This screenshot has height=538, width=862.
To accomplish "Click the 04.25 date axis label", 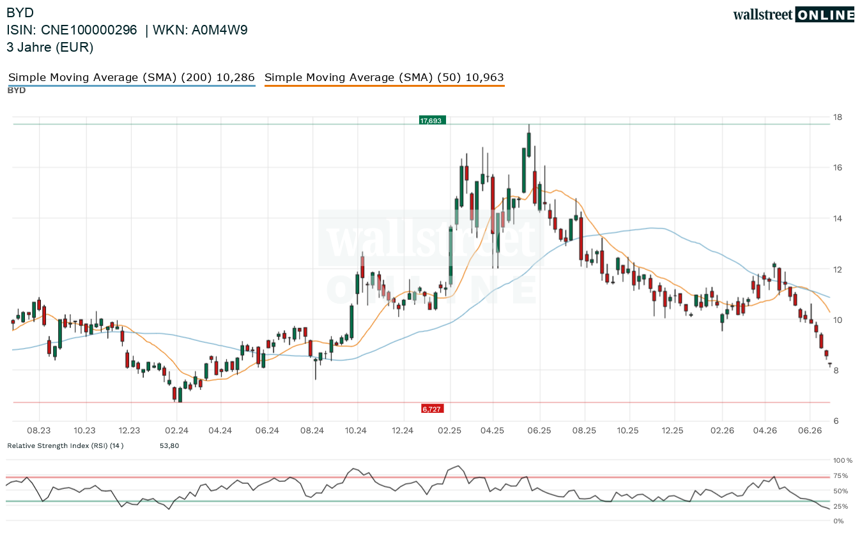I will click(492, 431).
